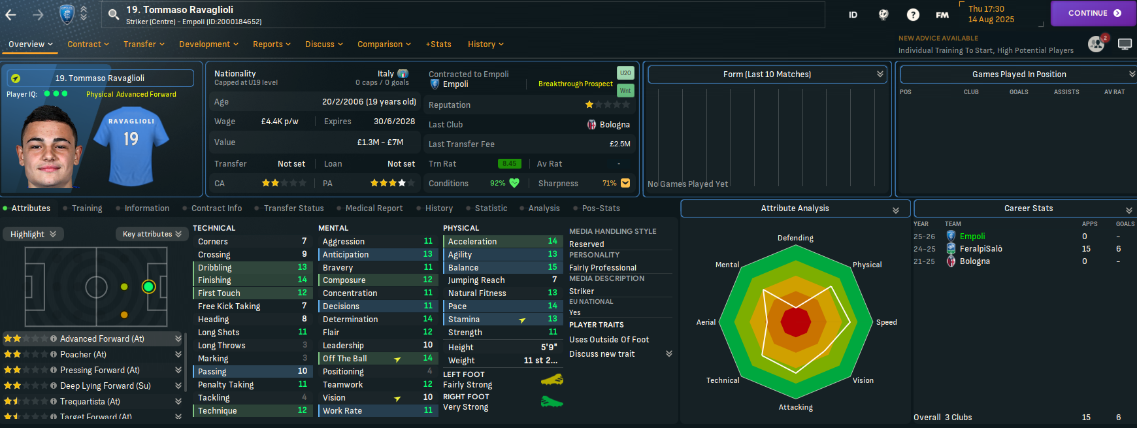The height and width of the screenshot is (428, 1137).
Task: Select the attacking midfield position dot
Action: tap(124, 287)
